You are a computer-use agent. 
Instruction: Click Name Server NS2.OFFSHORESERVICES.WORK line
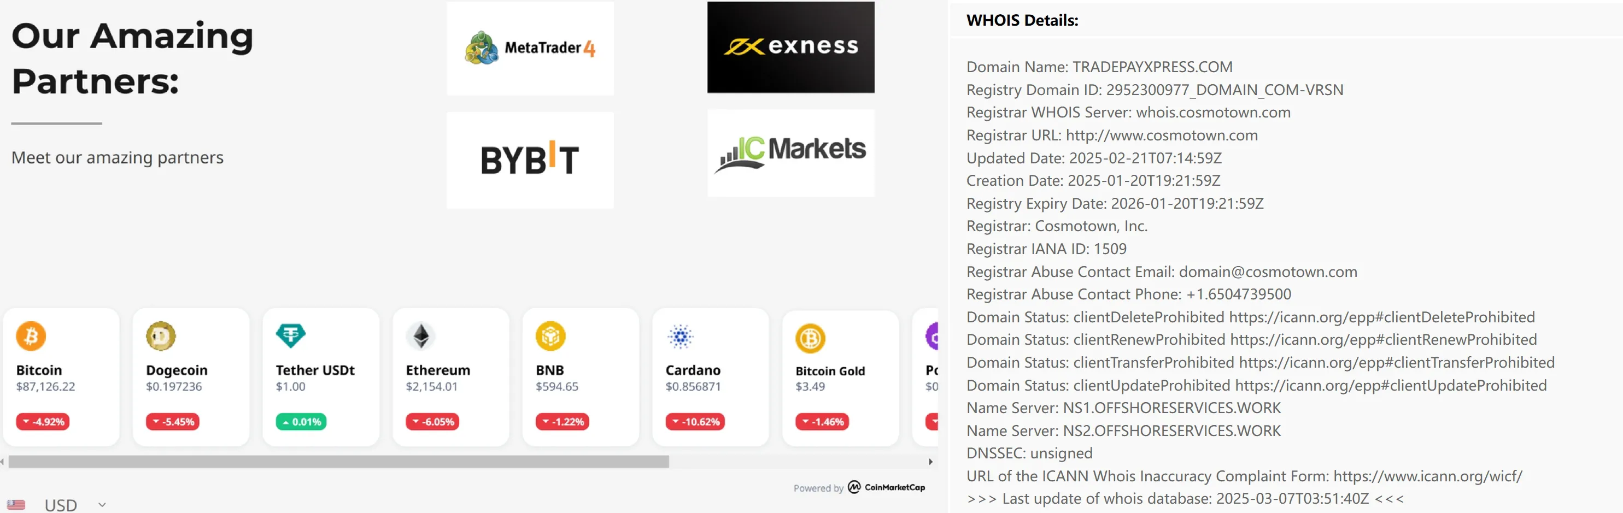coord(1123,431)
